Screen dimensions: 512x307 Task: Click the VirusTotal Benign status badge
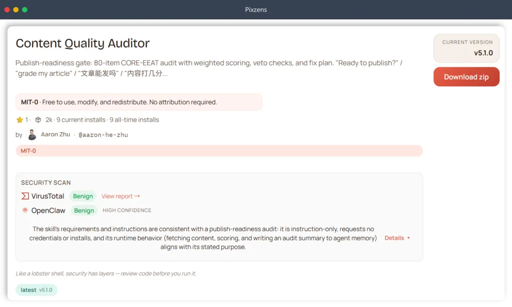point(83,196)
